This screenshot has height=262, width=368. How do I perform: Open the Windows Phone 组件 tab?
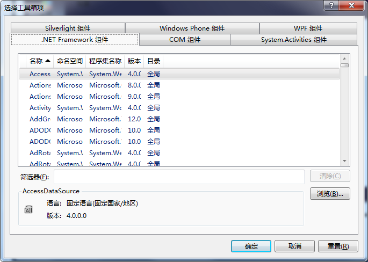click(x=192, y=28)
